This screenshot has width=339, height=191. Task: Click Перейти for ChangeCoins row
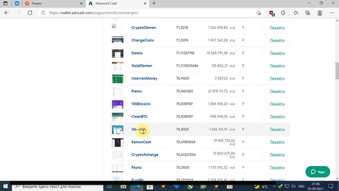pos(277,40)
